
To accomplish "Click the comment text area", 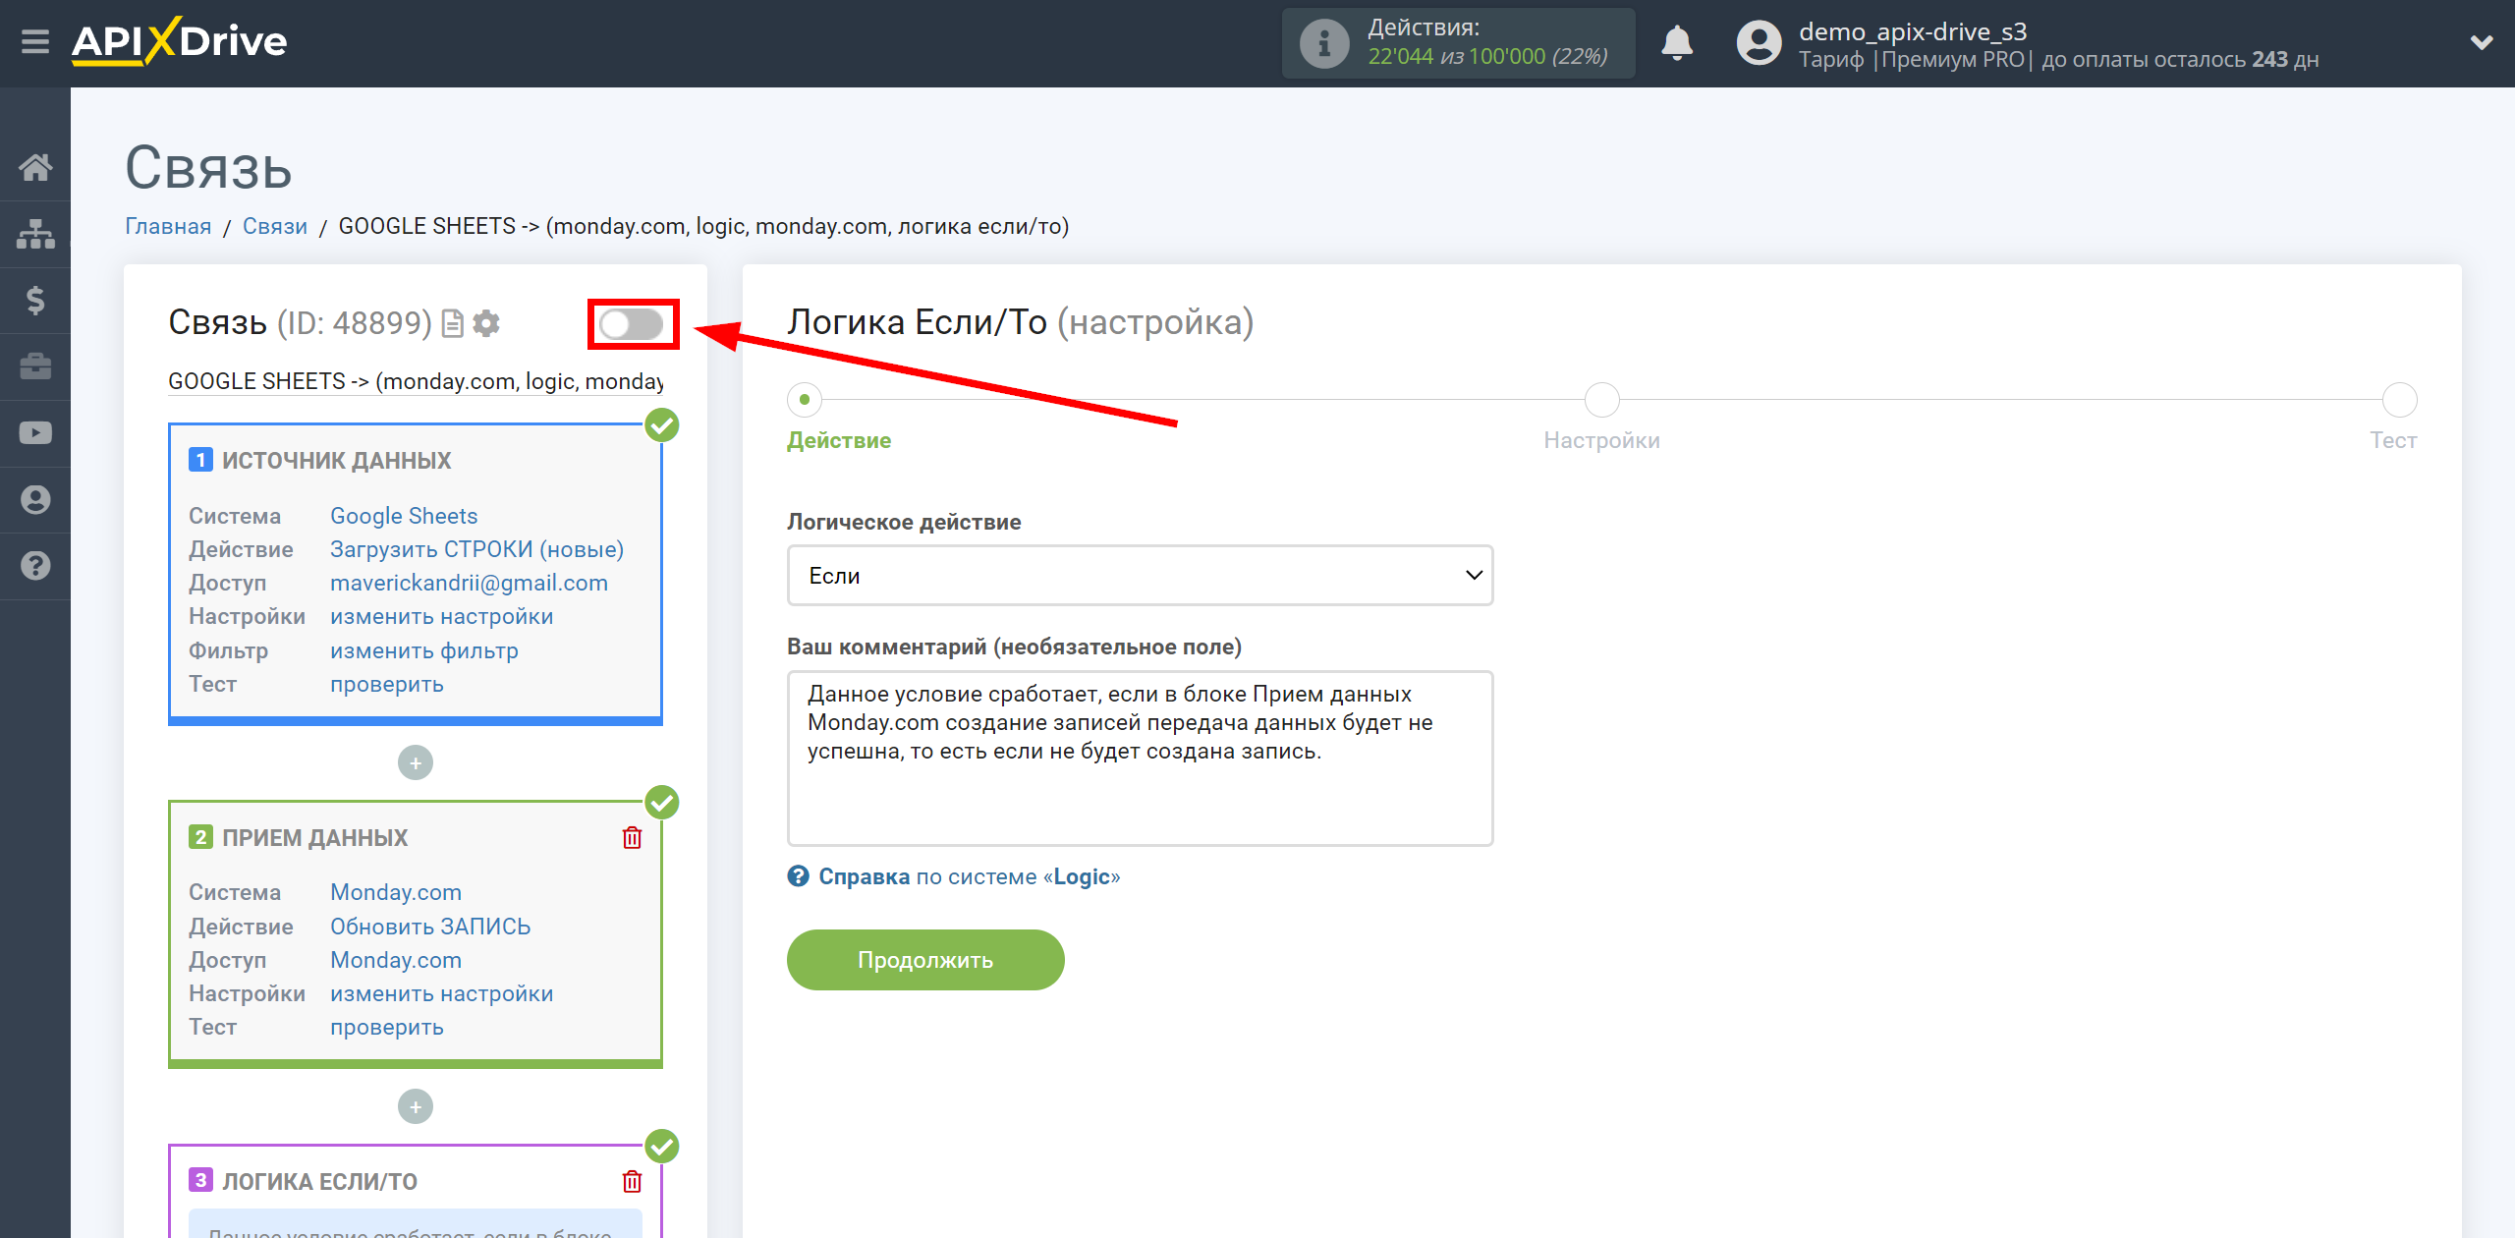I will click(x=1140, y=759).
